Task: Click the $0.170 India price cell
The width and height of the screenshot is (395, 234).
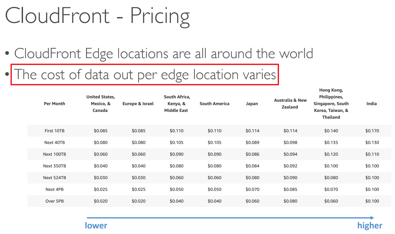Action: pos(372,131)
